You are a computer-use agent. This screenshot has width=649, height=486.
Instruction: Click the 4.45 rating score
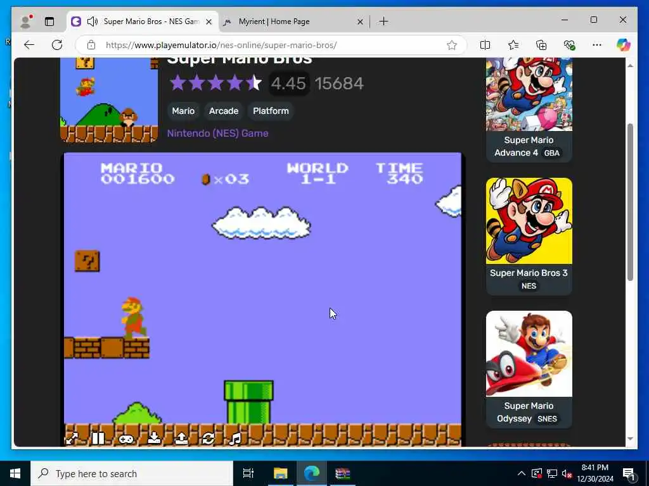tap(288, 84)
